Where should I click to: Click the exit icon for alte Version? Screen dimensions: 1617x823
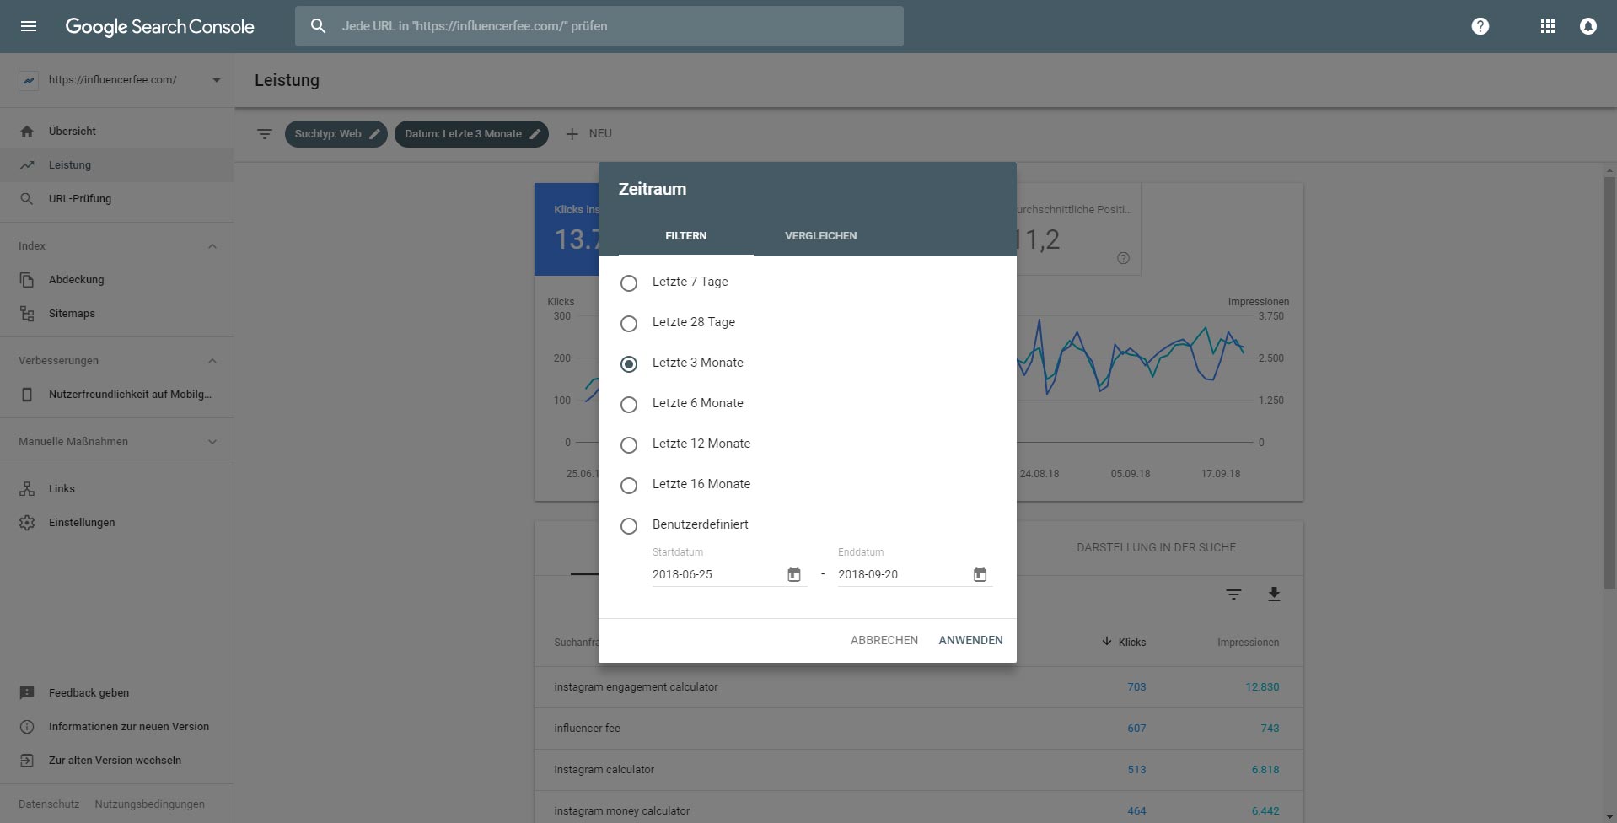click(x=27, y=761)
